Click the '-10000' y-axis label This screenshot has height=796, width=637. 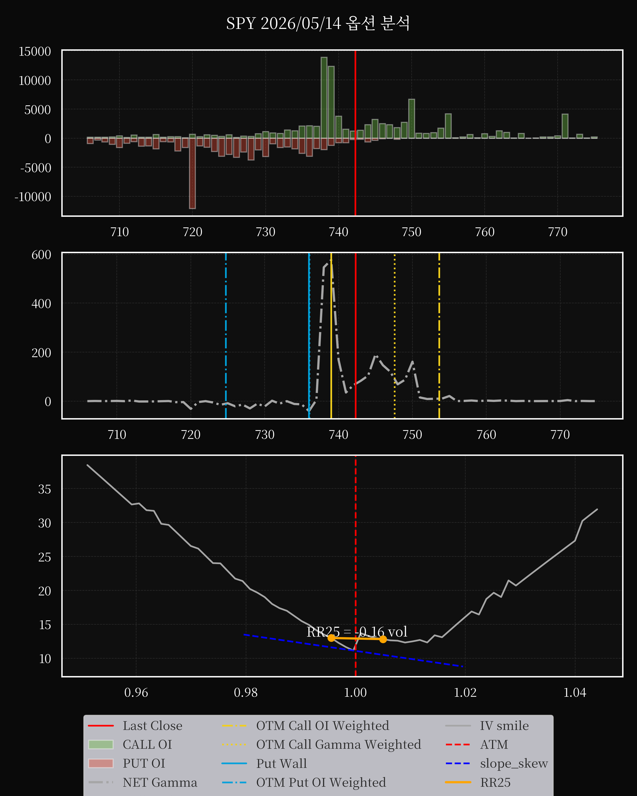32,197
